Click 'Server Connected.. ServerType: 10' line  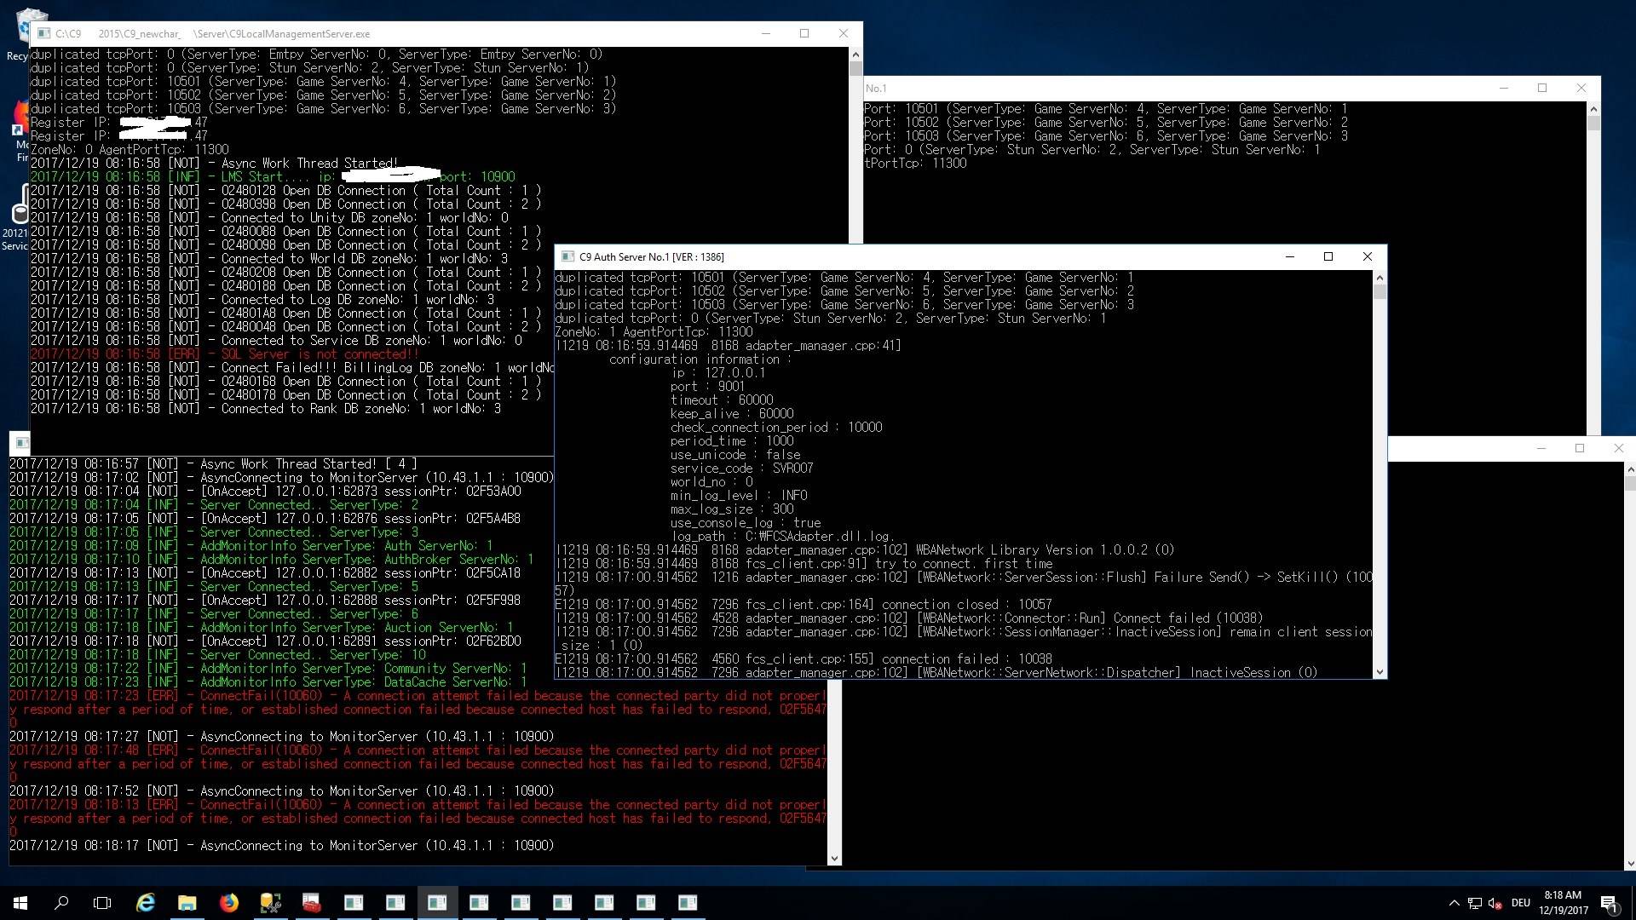pos(217,655)
